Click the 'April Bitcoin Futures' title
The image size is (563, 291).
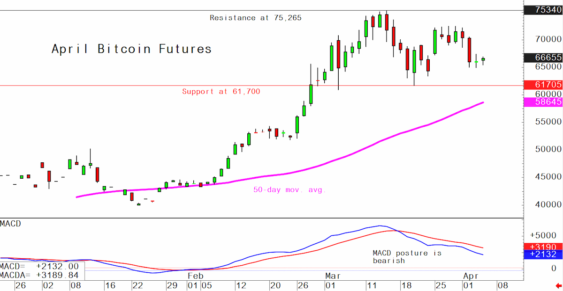(x=131, y=49)
